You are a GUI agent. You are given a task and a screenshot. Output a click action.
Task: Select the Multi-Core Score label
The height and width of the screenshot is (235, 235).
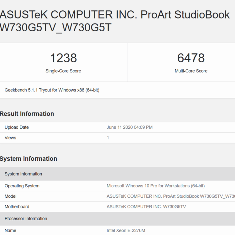tap(191, 71)
